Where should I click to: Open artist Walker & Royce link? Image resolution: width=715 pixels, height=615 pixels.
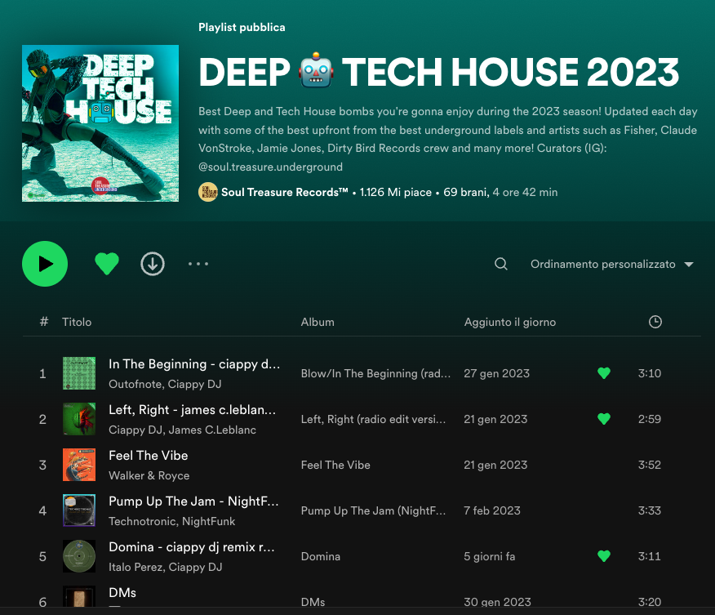pyautogui.click(x=149, y=475)
